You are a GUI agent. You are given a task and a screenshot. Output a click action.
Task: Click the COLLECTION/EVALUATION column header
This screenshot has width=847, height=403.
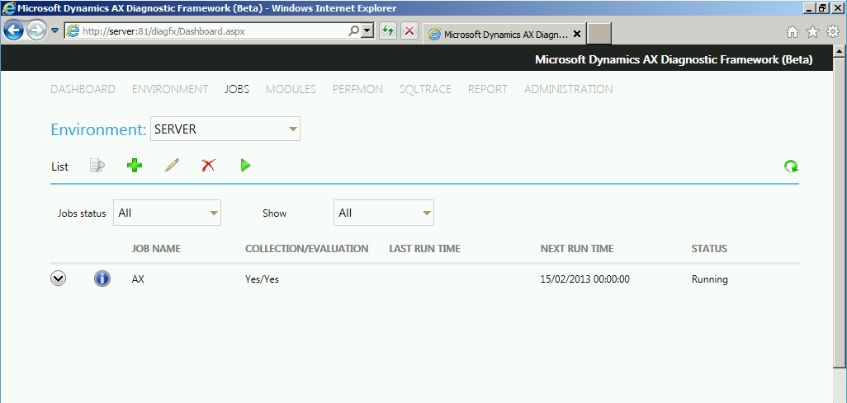pyautogui.click(x=307, y=249)
